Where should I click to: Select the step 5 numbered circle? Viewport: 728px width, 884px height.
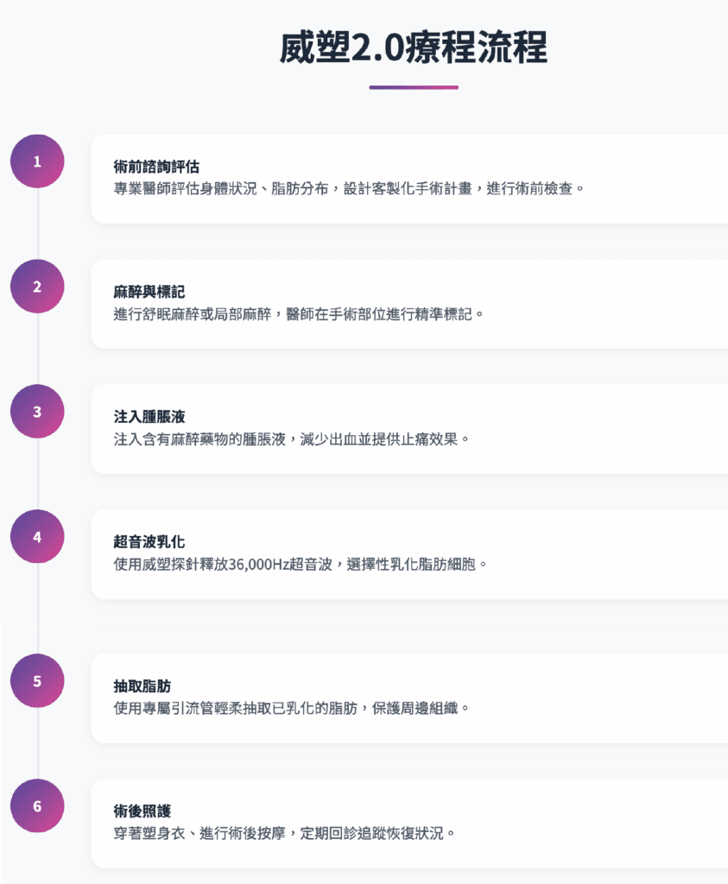tap(37, 681)
